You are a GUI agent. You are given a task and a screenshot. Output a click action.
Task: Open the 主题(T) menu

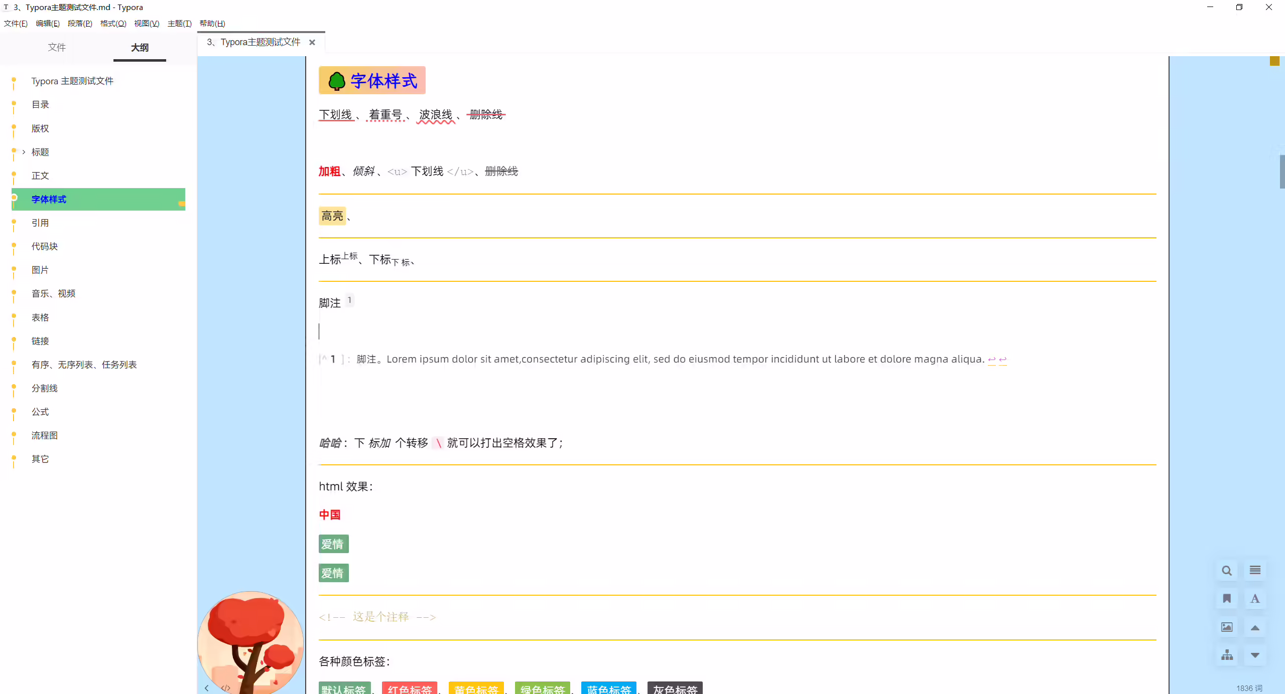179,24
